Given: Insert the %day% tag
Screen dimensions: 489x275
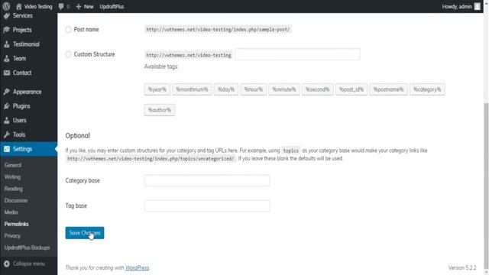Looking at the screenshot, I should tap(226, 89).
